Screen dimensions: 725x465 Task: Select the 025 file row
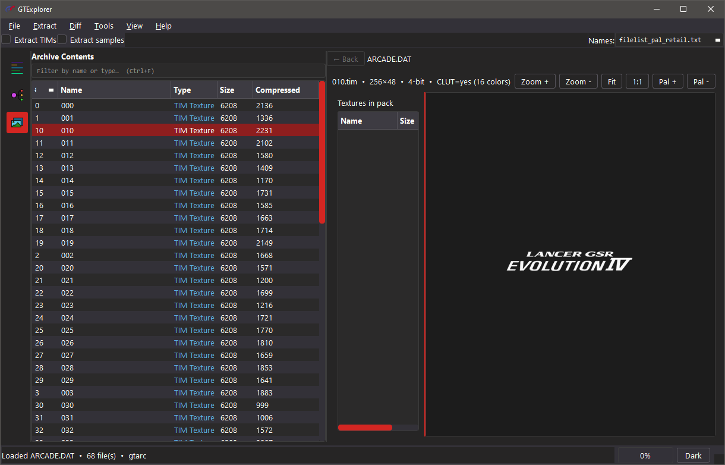(x=175, y=330)
